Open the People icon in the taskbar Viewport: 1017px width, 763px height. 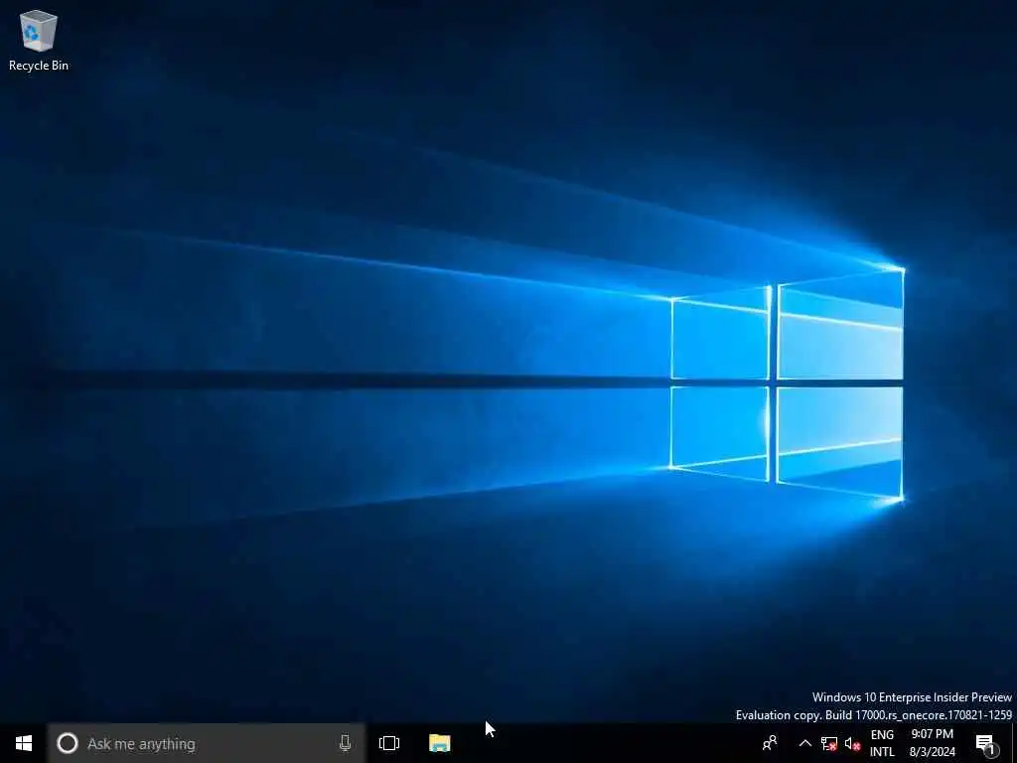770,743
